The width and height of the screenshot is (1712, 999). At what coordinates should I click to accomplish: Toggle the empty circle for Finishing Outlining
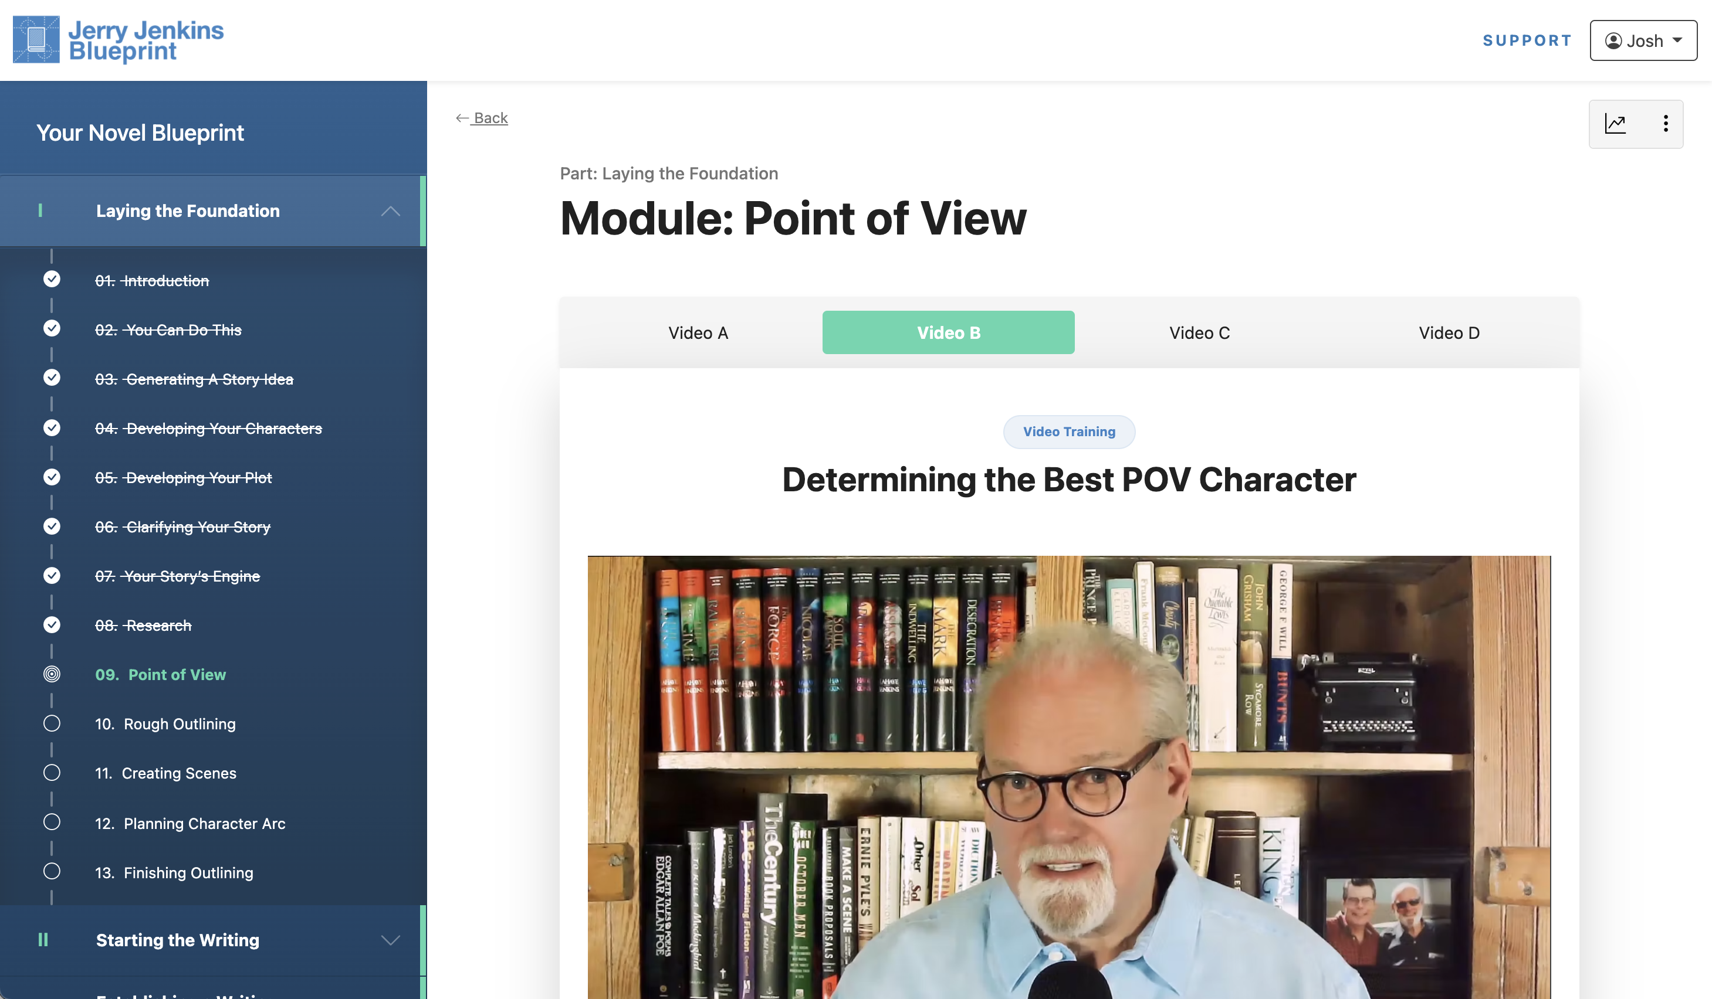52,871
